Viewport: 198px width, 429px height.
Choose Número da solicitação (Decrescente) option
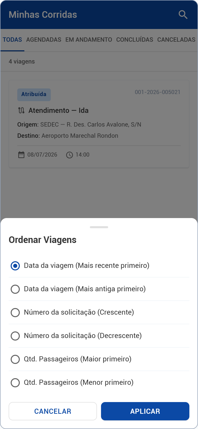tap(99, 336)
